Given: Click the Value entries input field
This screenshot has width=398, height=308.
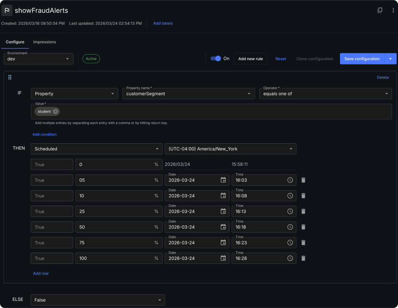Looking at the screenshot, I should tap(211, 112).
